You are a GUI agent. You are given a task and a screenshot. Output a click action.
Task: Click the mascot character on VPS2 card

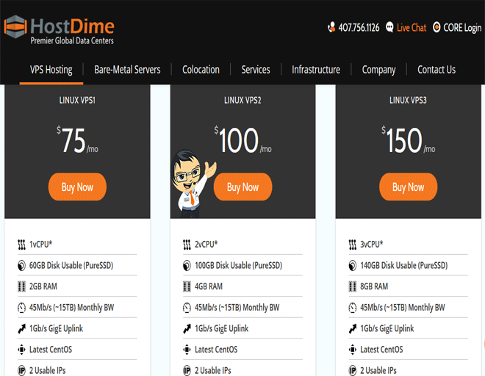pyautogui.click(x=192, y=184)
